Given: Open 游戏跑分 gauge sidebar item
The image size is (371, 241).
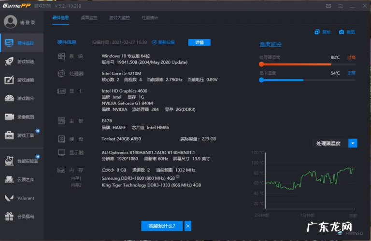Looking at the screenshot, I should point(22,98).
